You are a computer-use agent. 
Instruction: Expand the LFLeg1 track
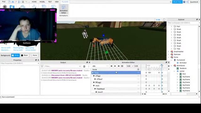pos(94,76)
